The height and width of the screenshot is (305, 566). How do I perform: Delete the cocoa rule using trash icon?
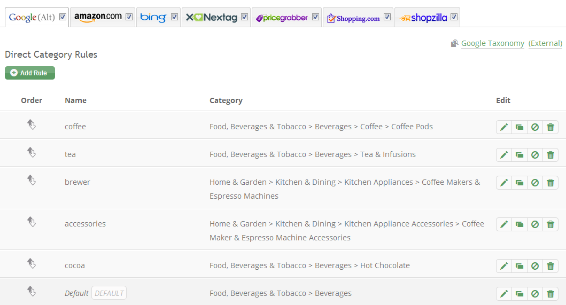point(551,266)
